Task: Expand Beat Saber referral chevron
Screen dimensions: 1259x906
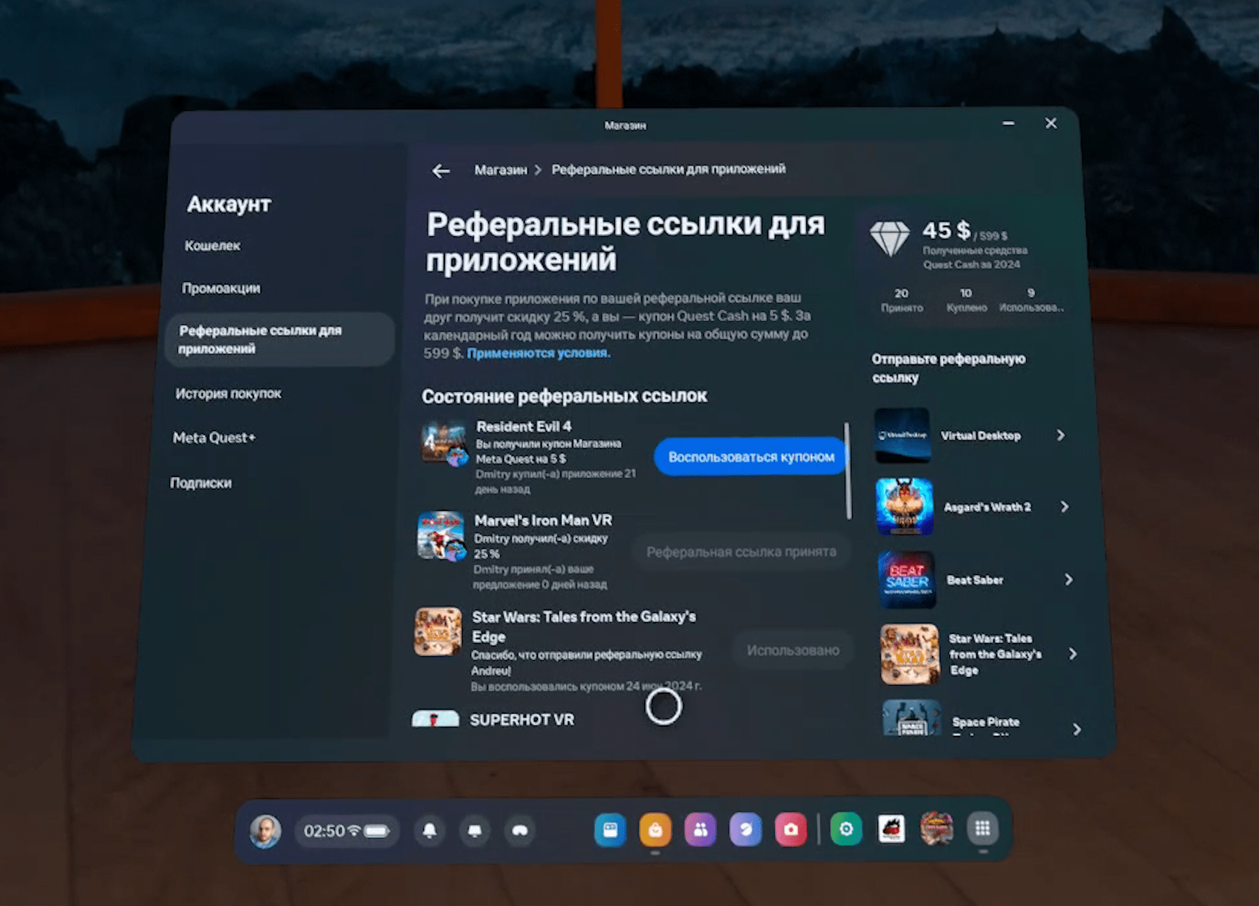Action: (x=1069, y=580)
